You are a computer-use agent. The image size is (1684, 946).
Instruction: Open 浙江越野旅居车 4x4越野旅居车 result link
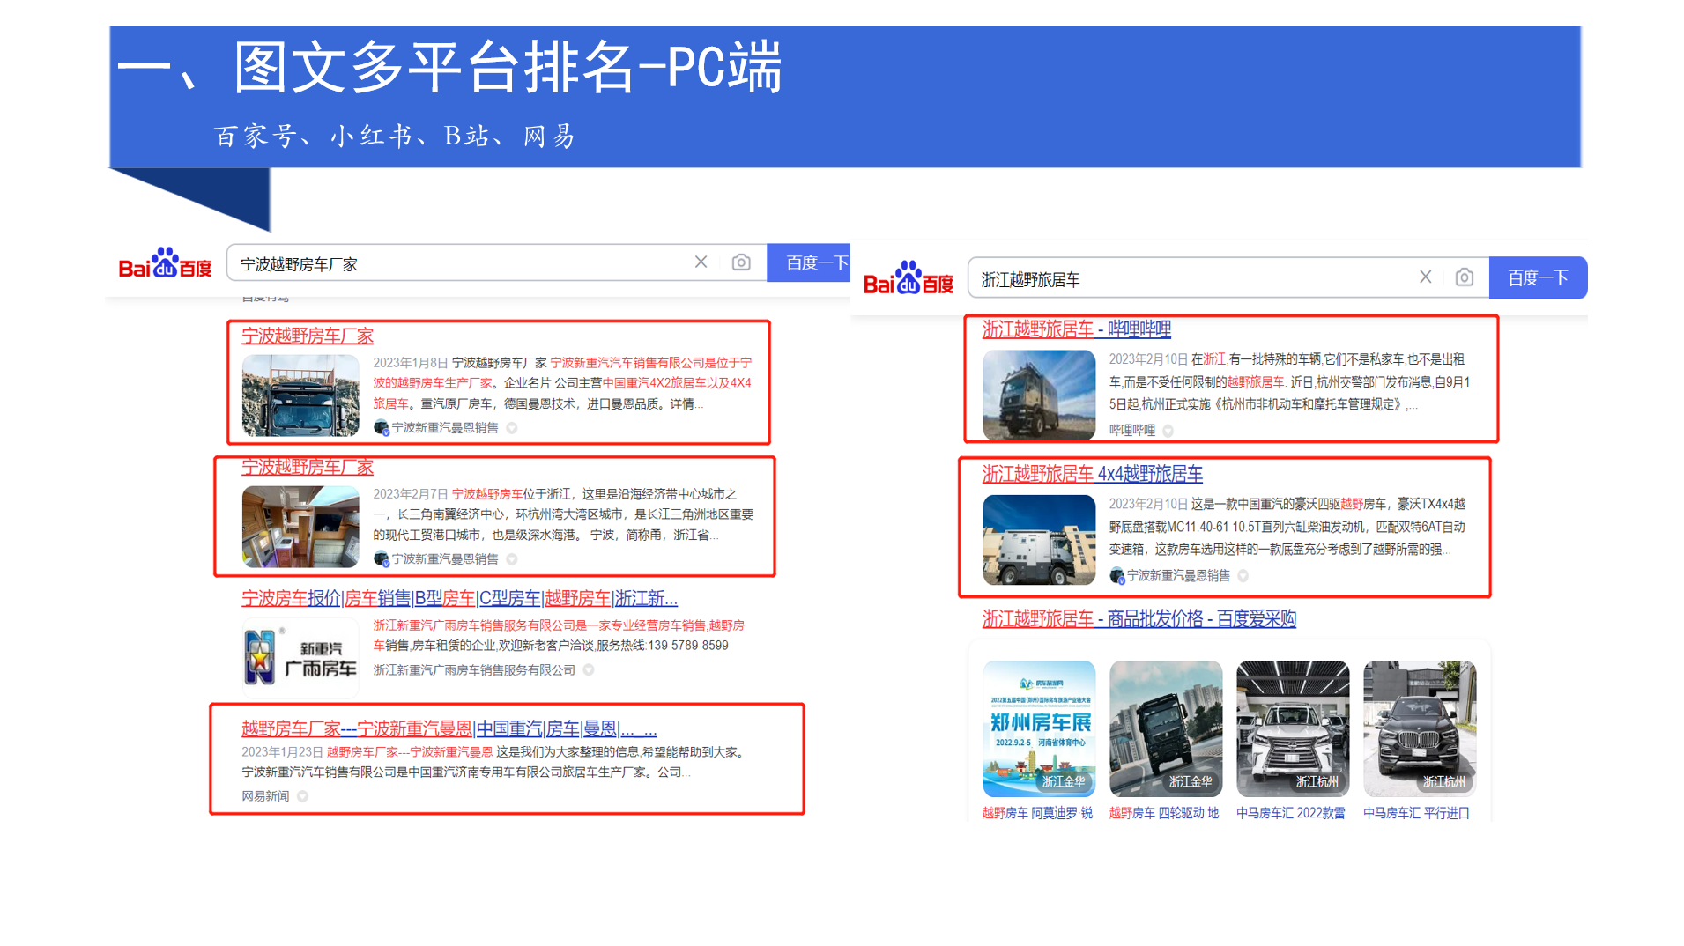1092,474
